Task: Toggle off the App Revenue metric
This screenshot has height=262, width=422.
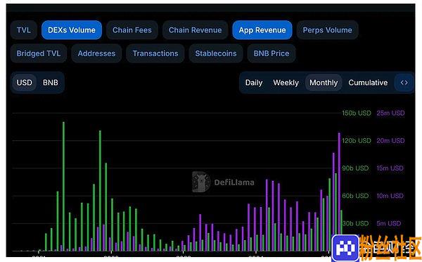Action: [x=262, y=30]
